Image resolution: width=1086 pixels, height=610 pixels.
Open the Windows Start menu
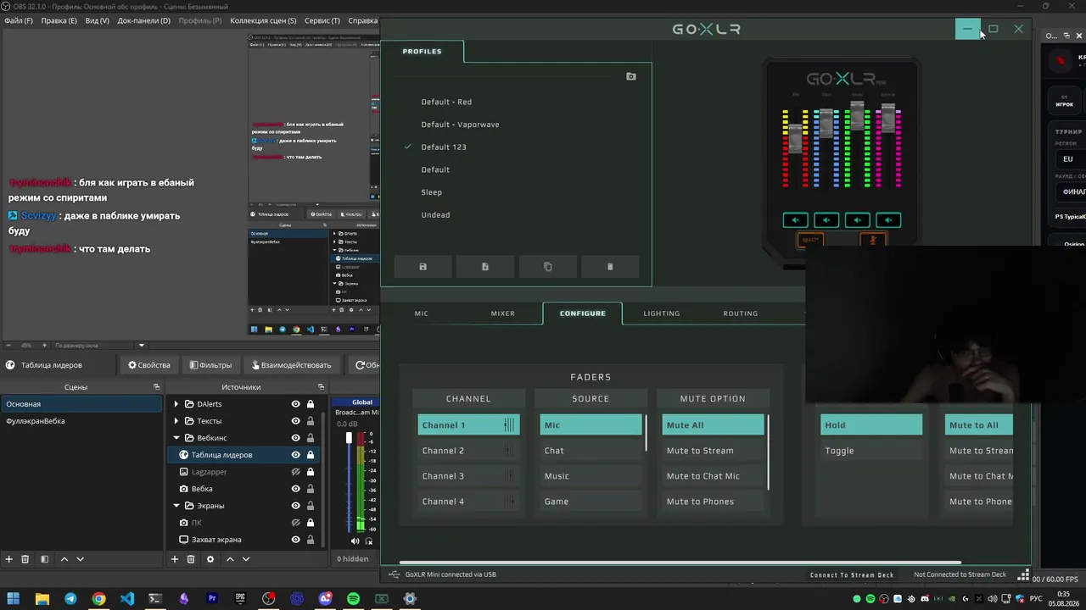click(x=14, y=599)
